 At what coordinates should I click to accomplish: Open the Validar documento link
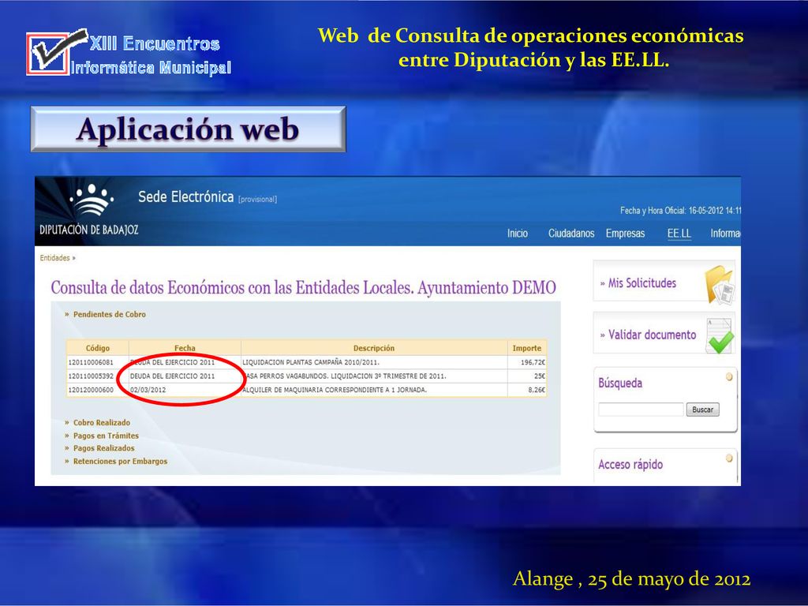pos(652,335)
